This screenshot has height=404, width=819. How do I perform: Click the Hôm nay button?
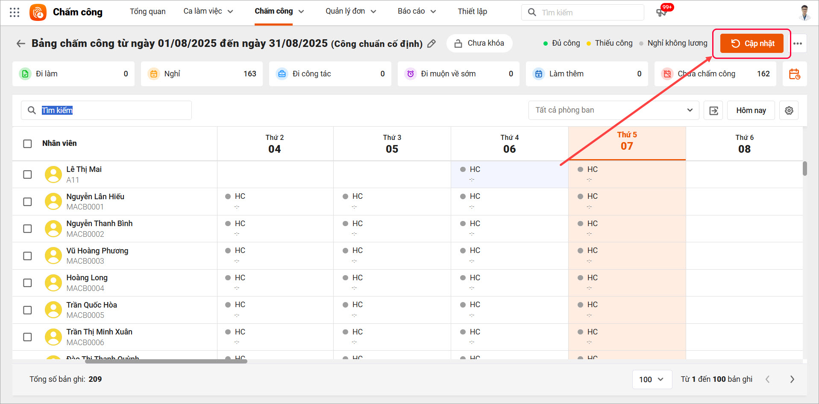pos(751,110)
